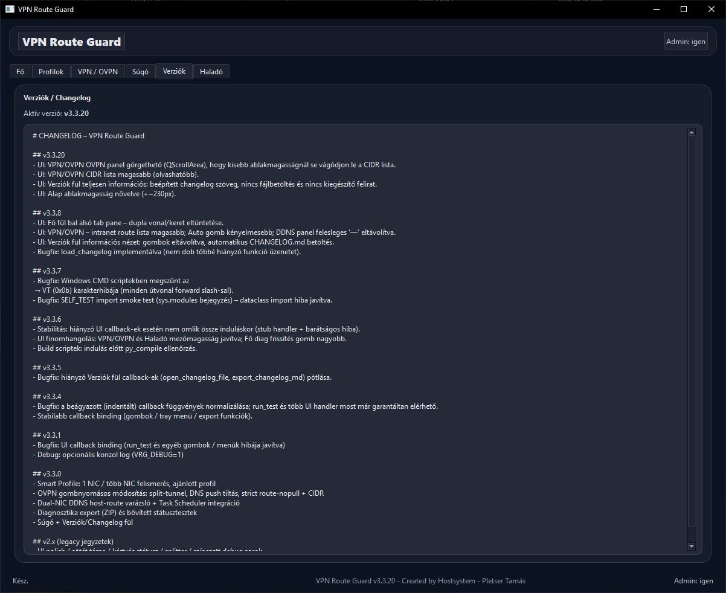The width and height of the screenshot is (726, 593).
Task: Click the Kész. status message
Action: pyautogui.click(x=21, y=581)
